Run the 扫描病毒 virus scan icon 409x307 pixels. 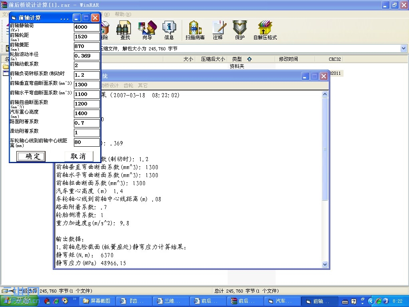(195, 30)
